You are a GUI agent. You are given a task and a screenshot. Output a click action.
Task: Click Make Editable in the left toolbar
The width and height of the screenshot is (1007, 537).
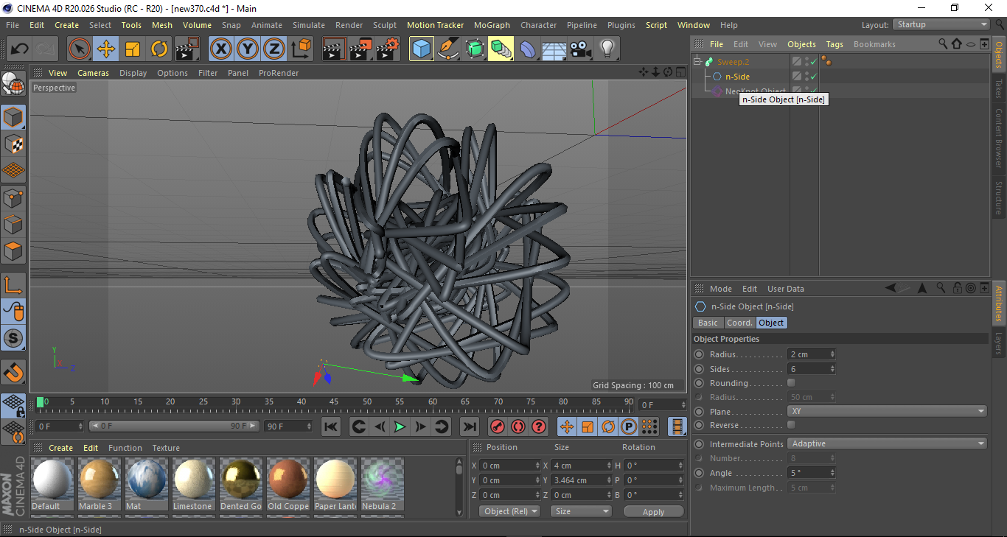tap(13, 84)
